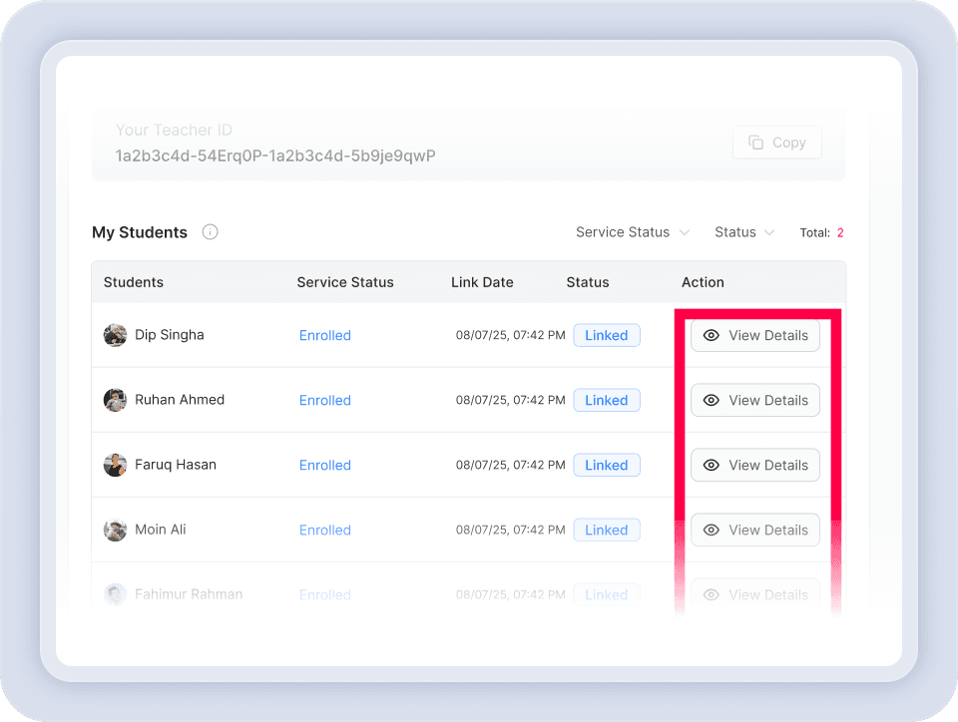Select Faruq Hasan's eye icon in Action column
This screenshot has width=958, height=722.
pyautogui.click(x=712, y=465)
